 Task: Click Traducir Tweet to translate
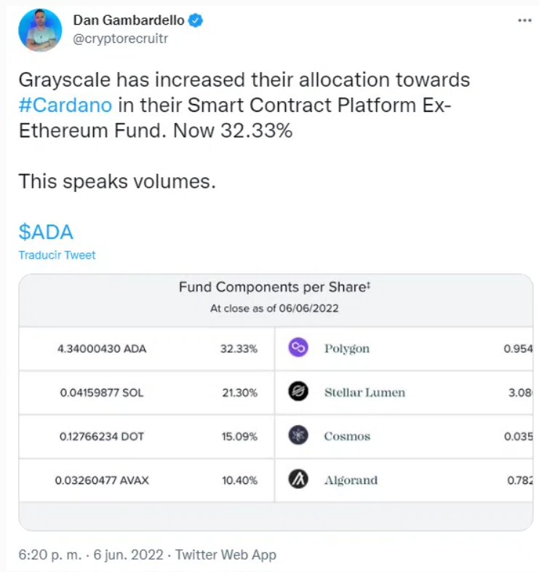[57, 255]
